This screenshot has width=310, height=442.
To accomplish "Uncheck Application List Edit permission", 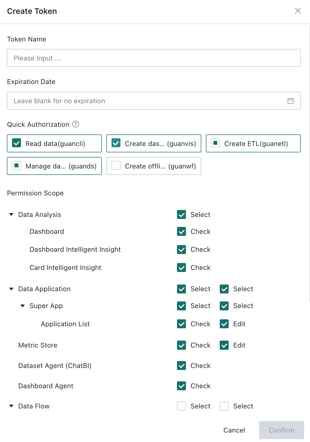I will tap(224, 324).
